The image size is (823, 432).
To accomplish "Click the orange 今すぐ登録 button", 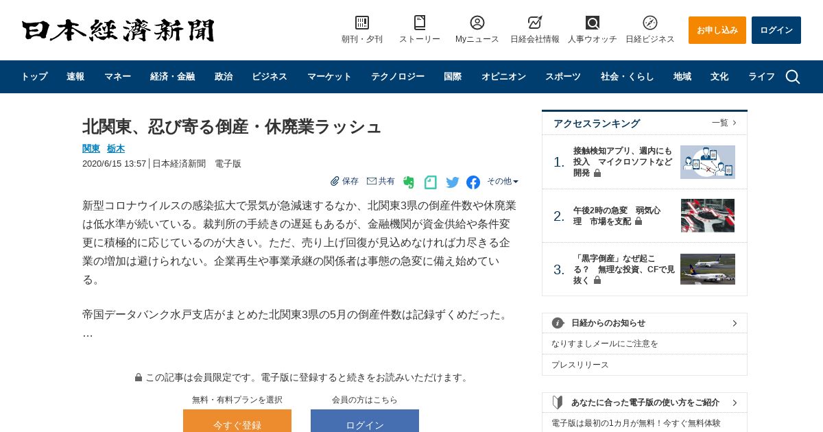I will (x=237, y=421).
